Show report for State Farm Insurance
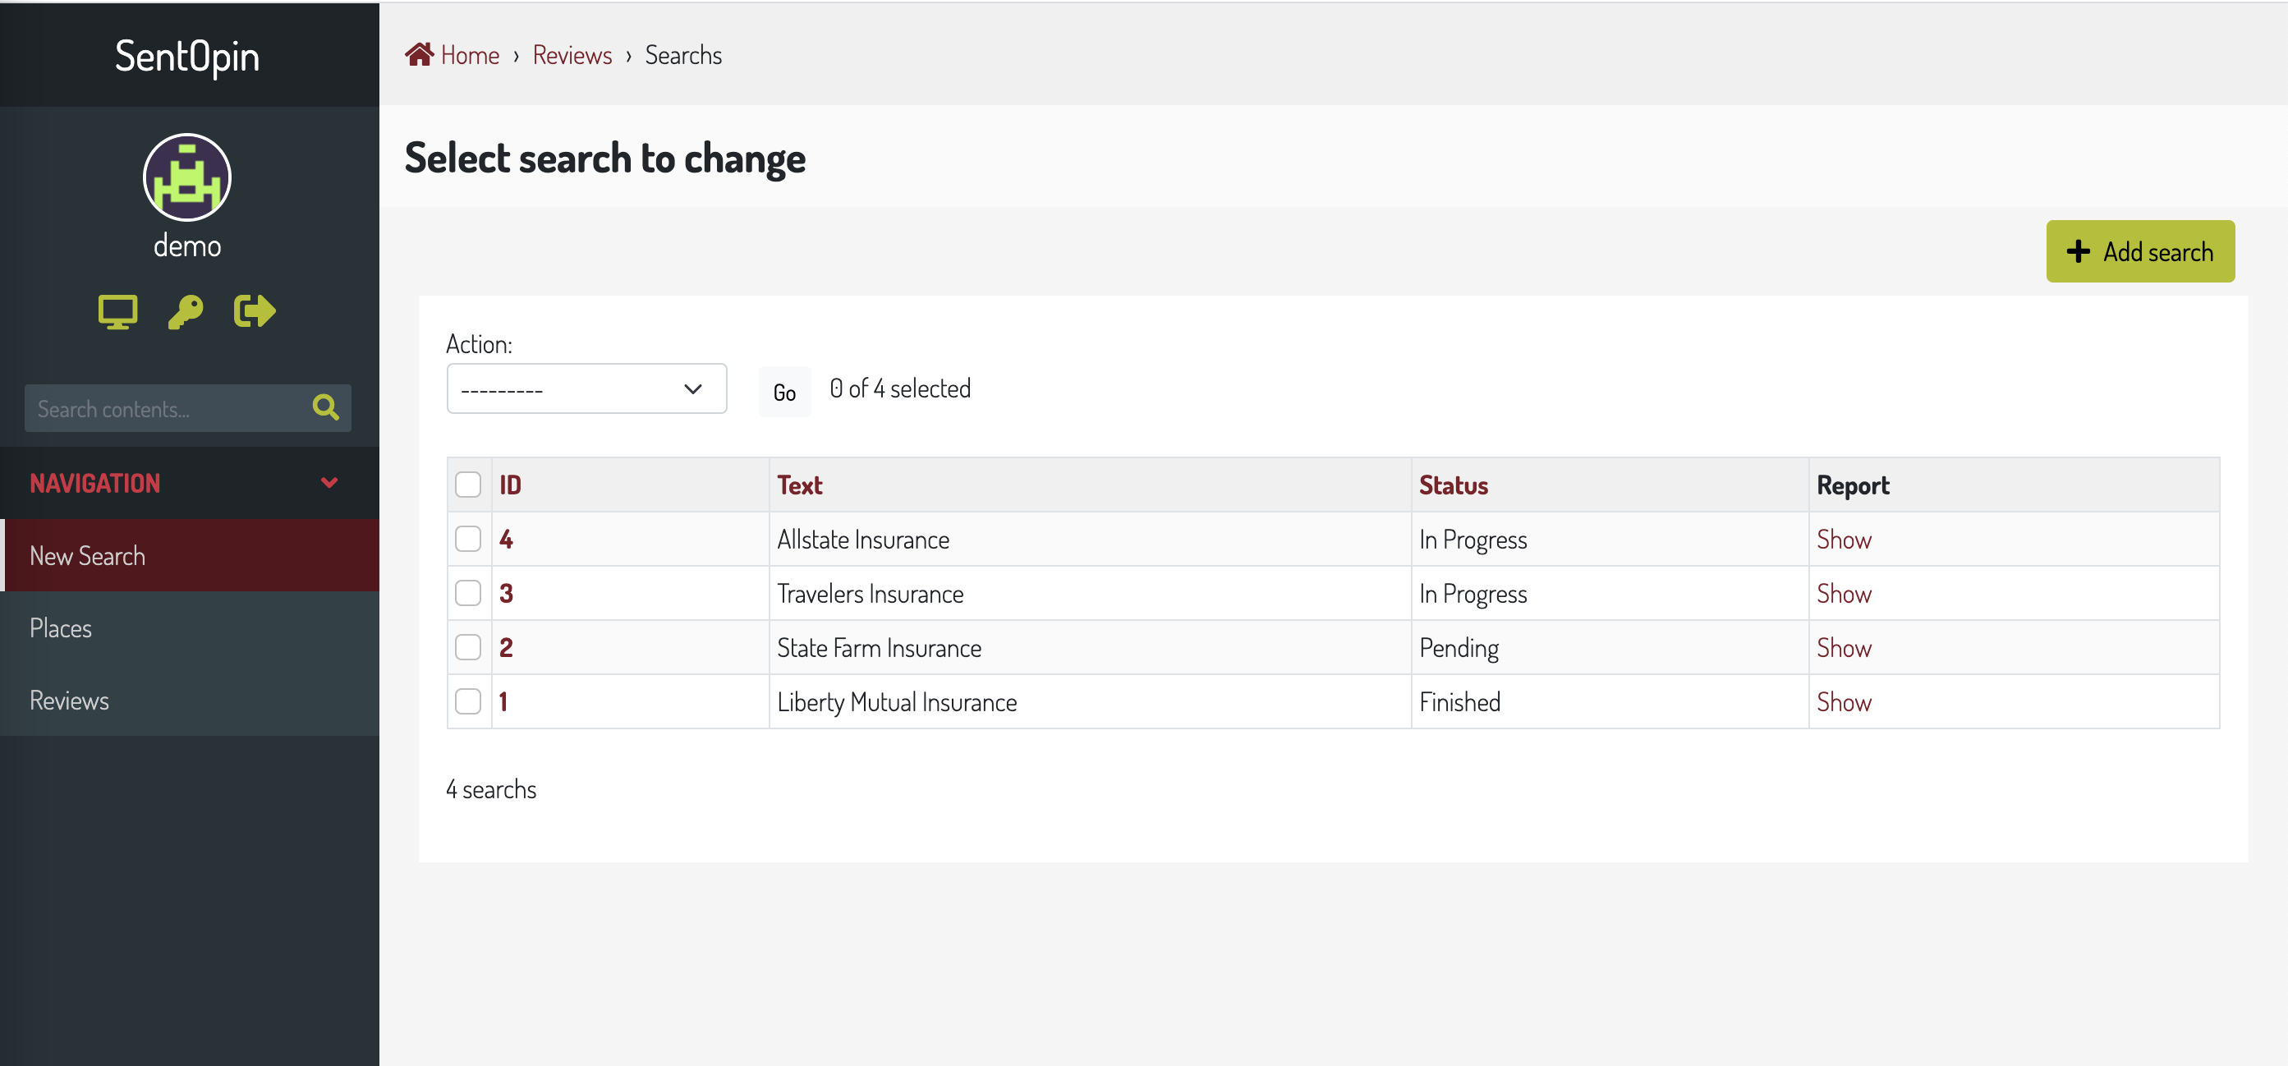The width and height of the screenshot is (2288, 1066). click(x=1843, y=648)
